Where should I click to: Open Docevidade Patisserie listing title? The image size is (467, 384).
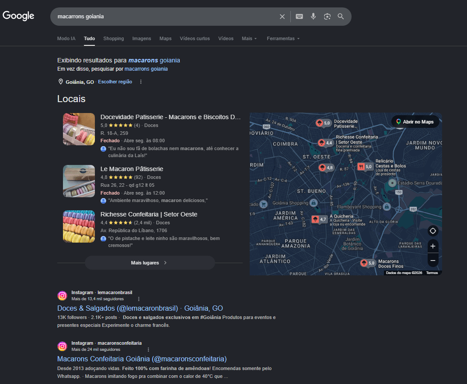tap(171, 117)
